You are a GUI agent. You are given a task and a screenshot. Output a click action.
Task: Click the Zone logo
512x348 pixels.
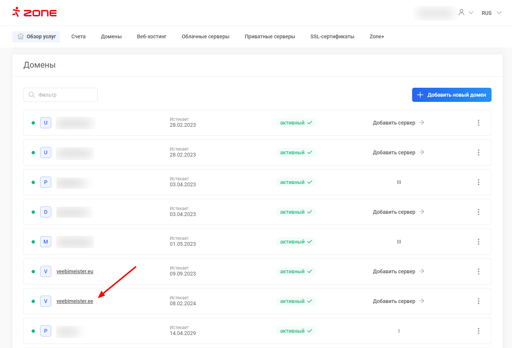point(34,13)
